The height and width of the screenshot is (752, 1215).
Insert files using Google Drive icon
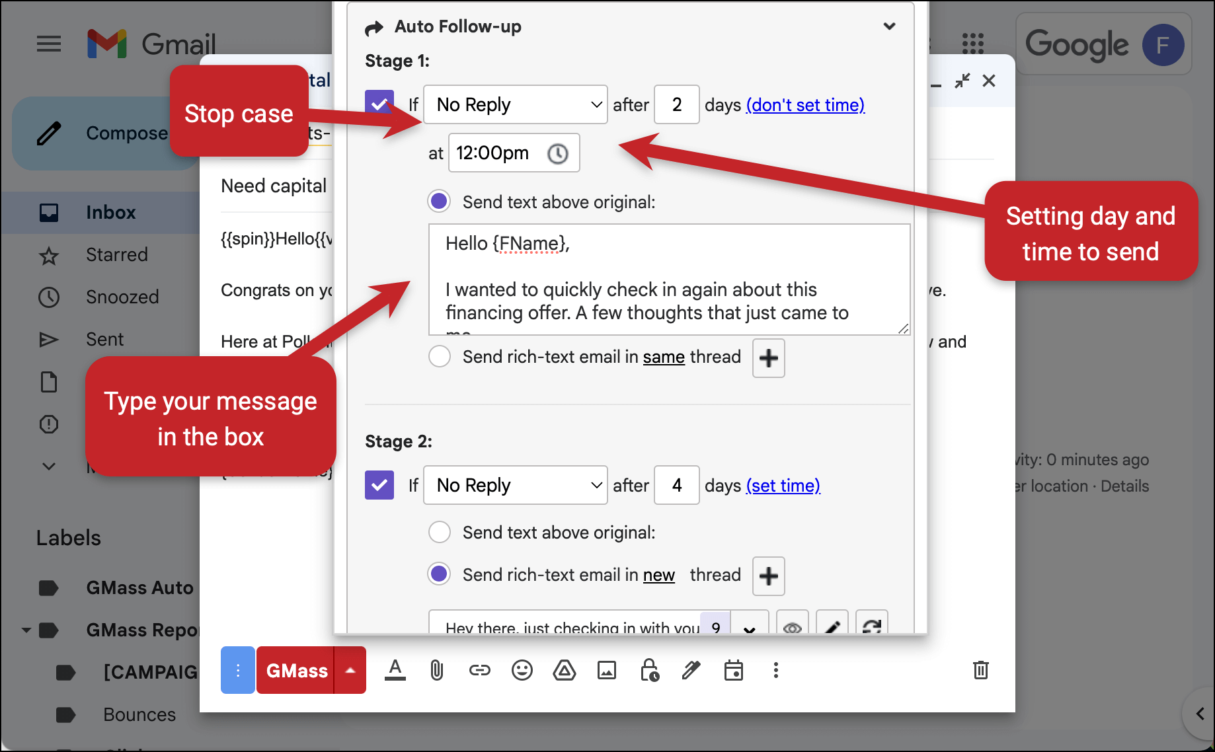(x=564, y=671)
